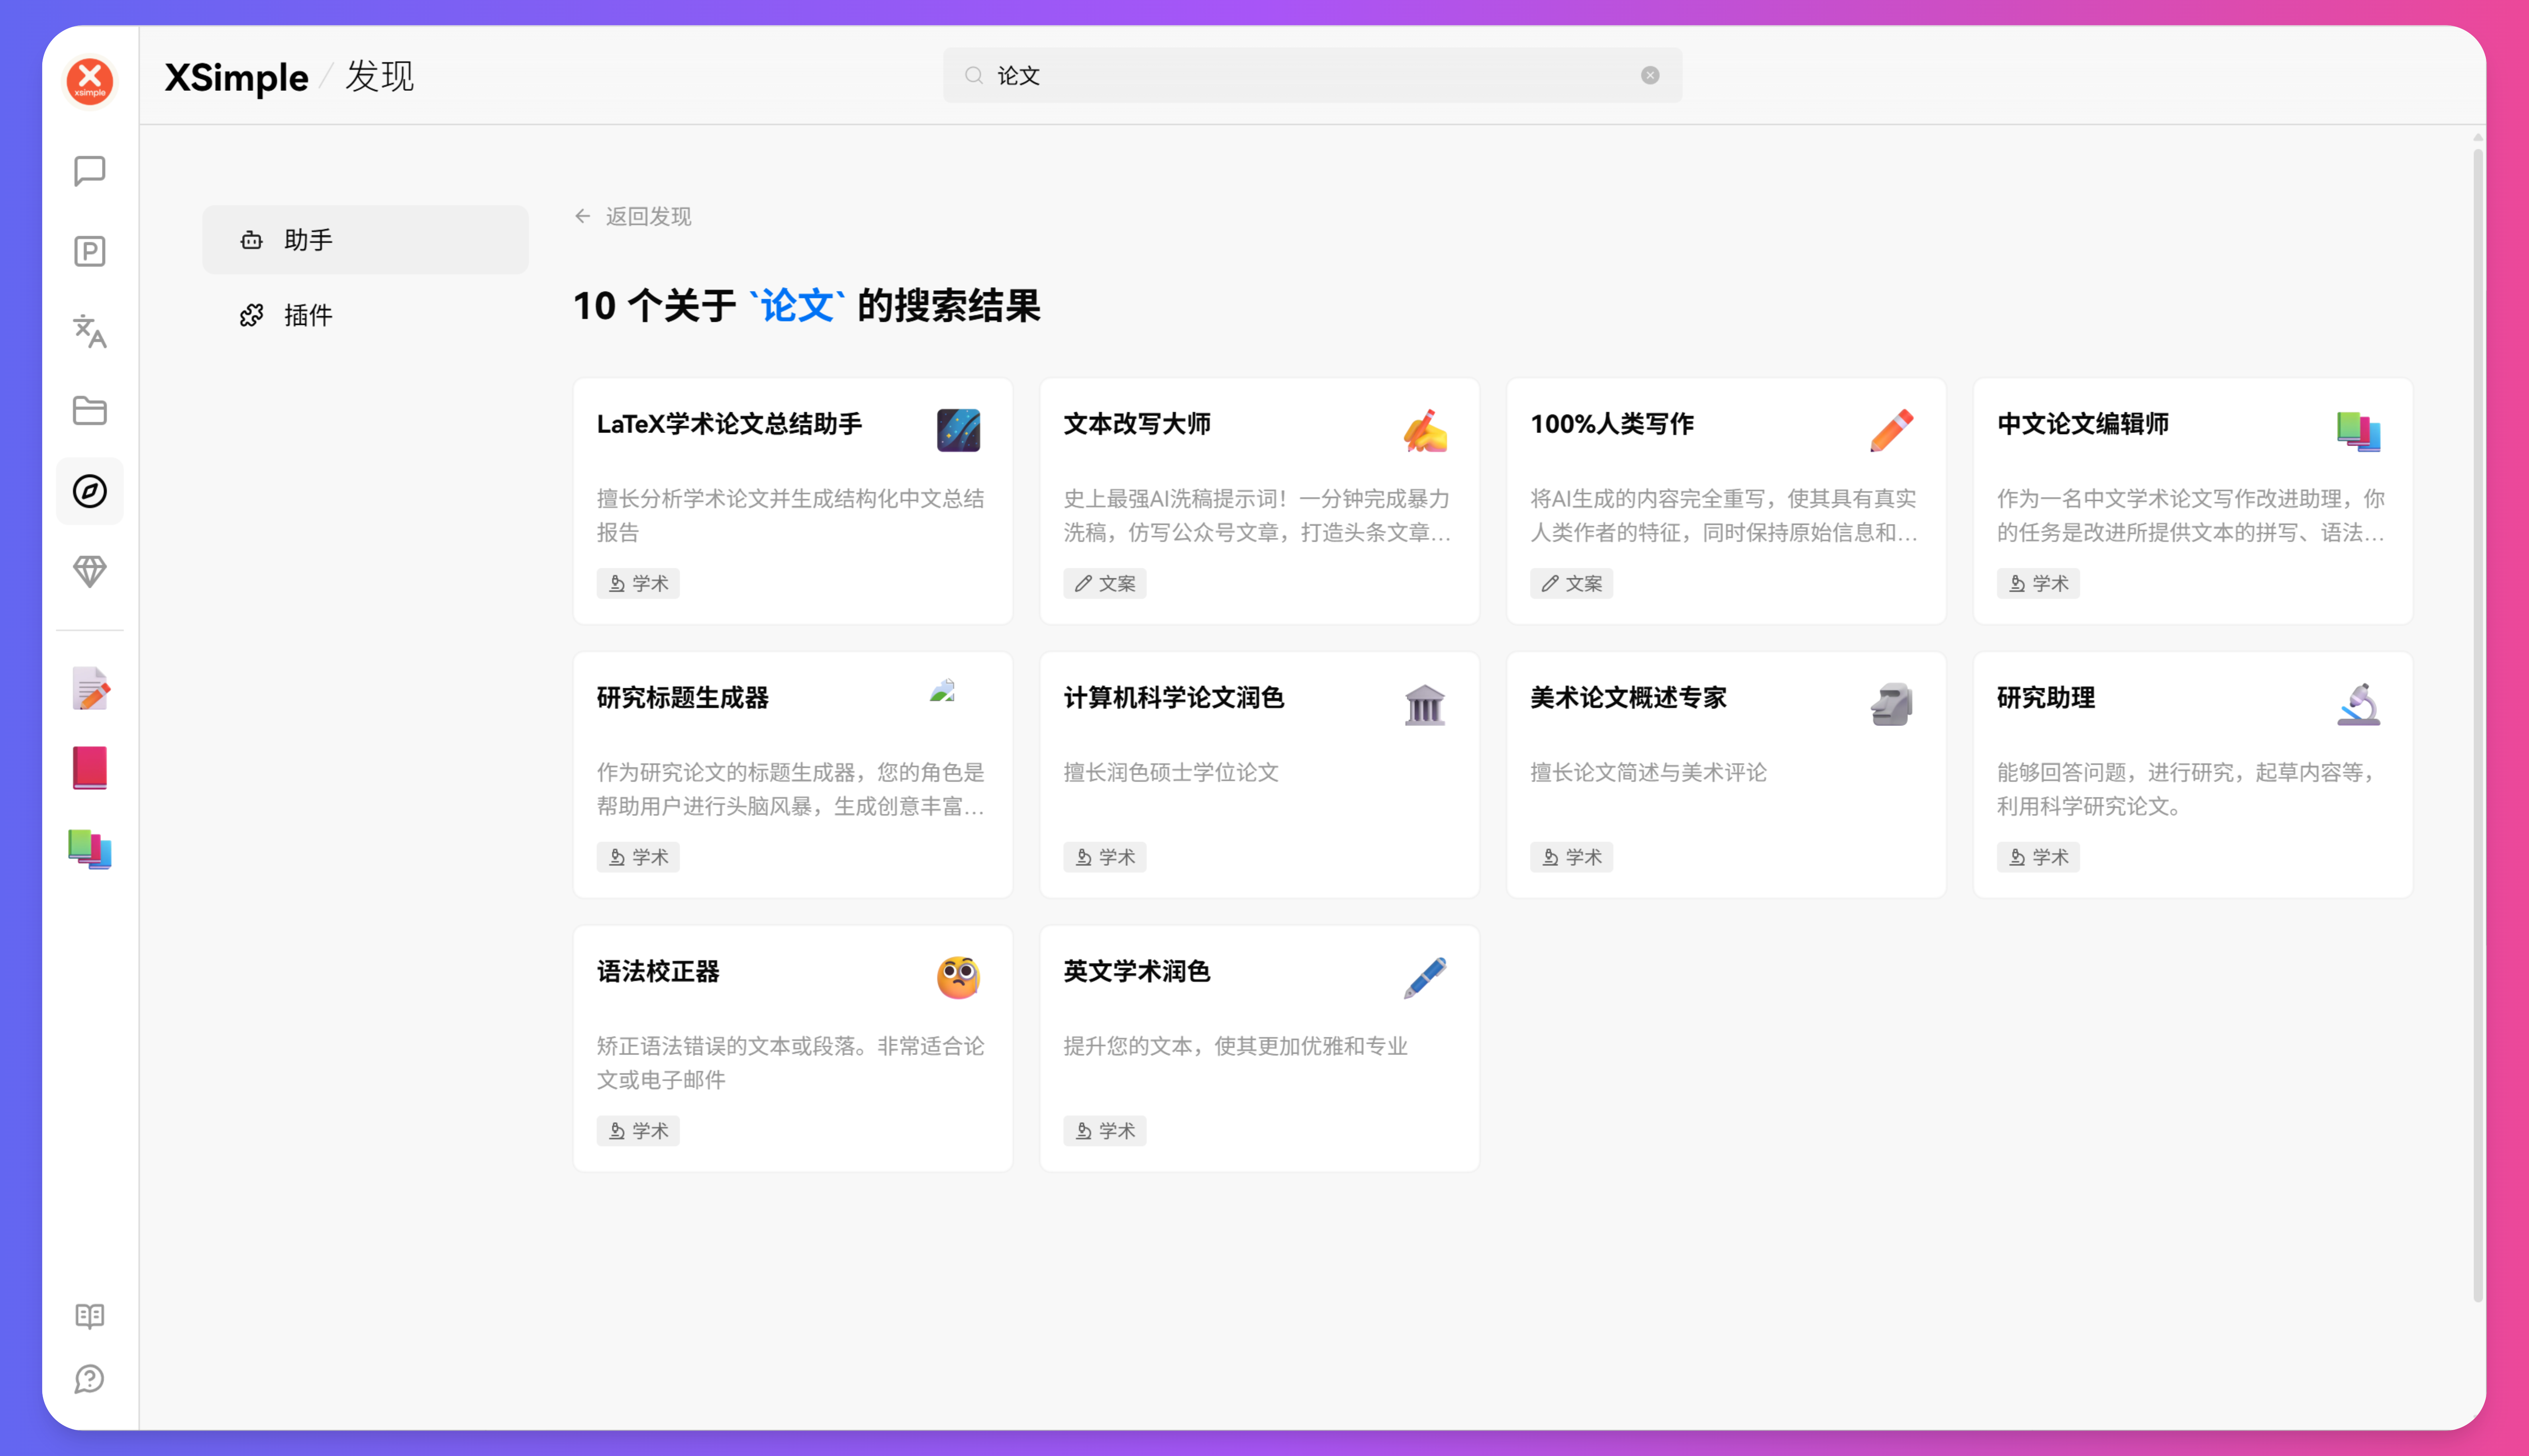2529x1456 pixels.
Task: Select the 插件 tab
Action: (365, 316)
